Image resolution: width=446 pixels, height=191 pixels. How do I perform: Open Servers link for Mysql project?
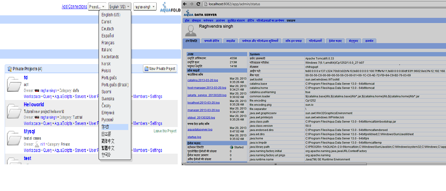[x=81, y=150]
